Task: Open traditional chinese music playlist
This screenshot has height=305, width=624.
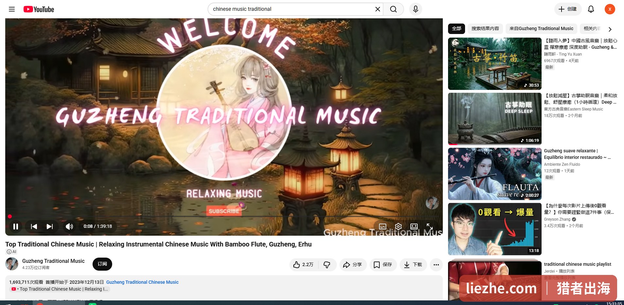Action: [578, 264]
